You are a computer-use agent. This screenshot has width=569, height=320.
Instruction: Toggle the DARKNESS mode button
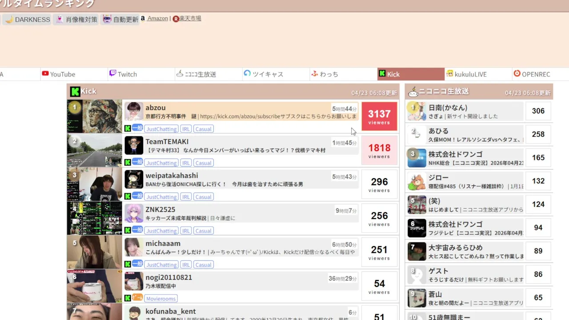click(x=27, y=20)
